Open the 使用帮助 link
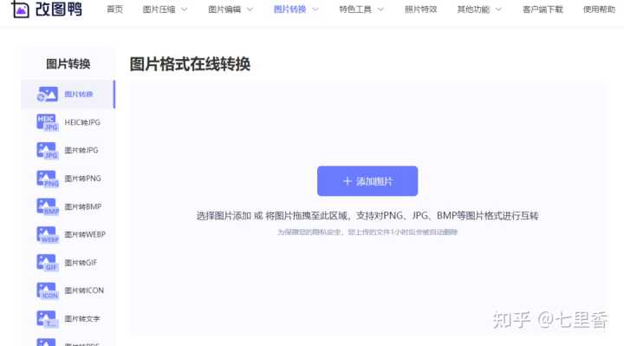The width and height of the screenshot is (624, 346). tap(600, 10)
